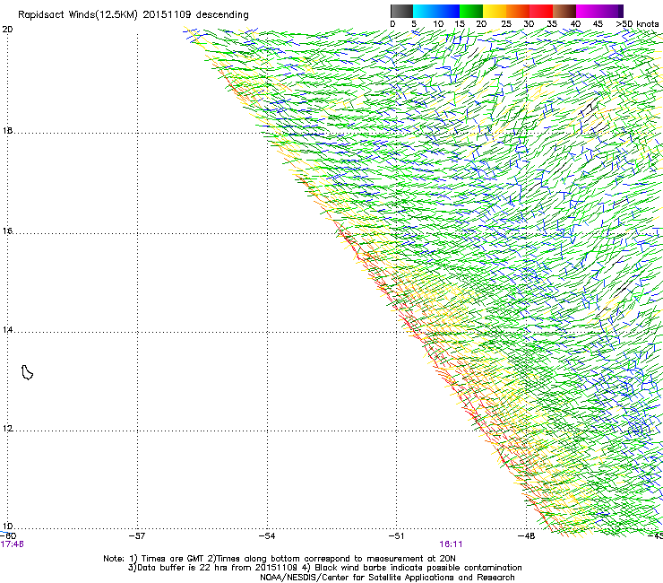Click the '>50 knots' legend label
The width and height of the screenshot is (663, 583).
click(637, 24)
